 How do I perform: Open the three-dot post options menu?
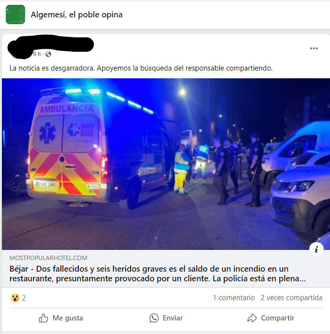314,48
